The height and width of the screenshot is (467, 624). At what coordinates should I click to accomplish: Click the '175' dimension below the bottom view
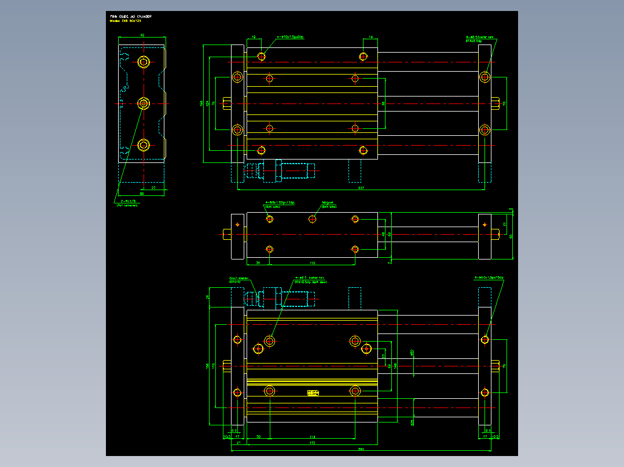tap(313, 443)
